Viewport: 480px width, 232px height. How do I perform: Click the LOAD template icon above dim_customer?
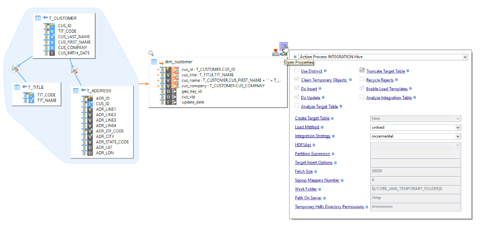point(276,52)
